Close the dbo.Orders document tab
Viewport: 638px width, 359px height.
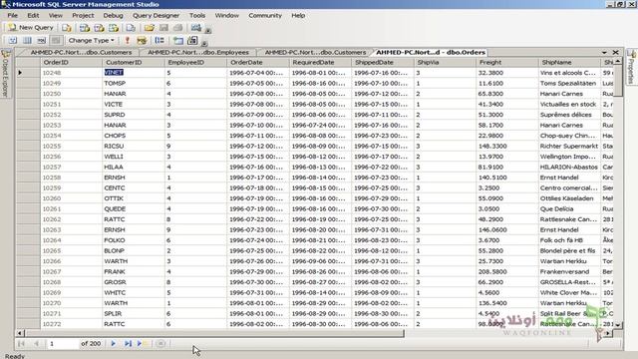coord(616,53)
